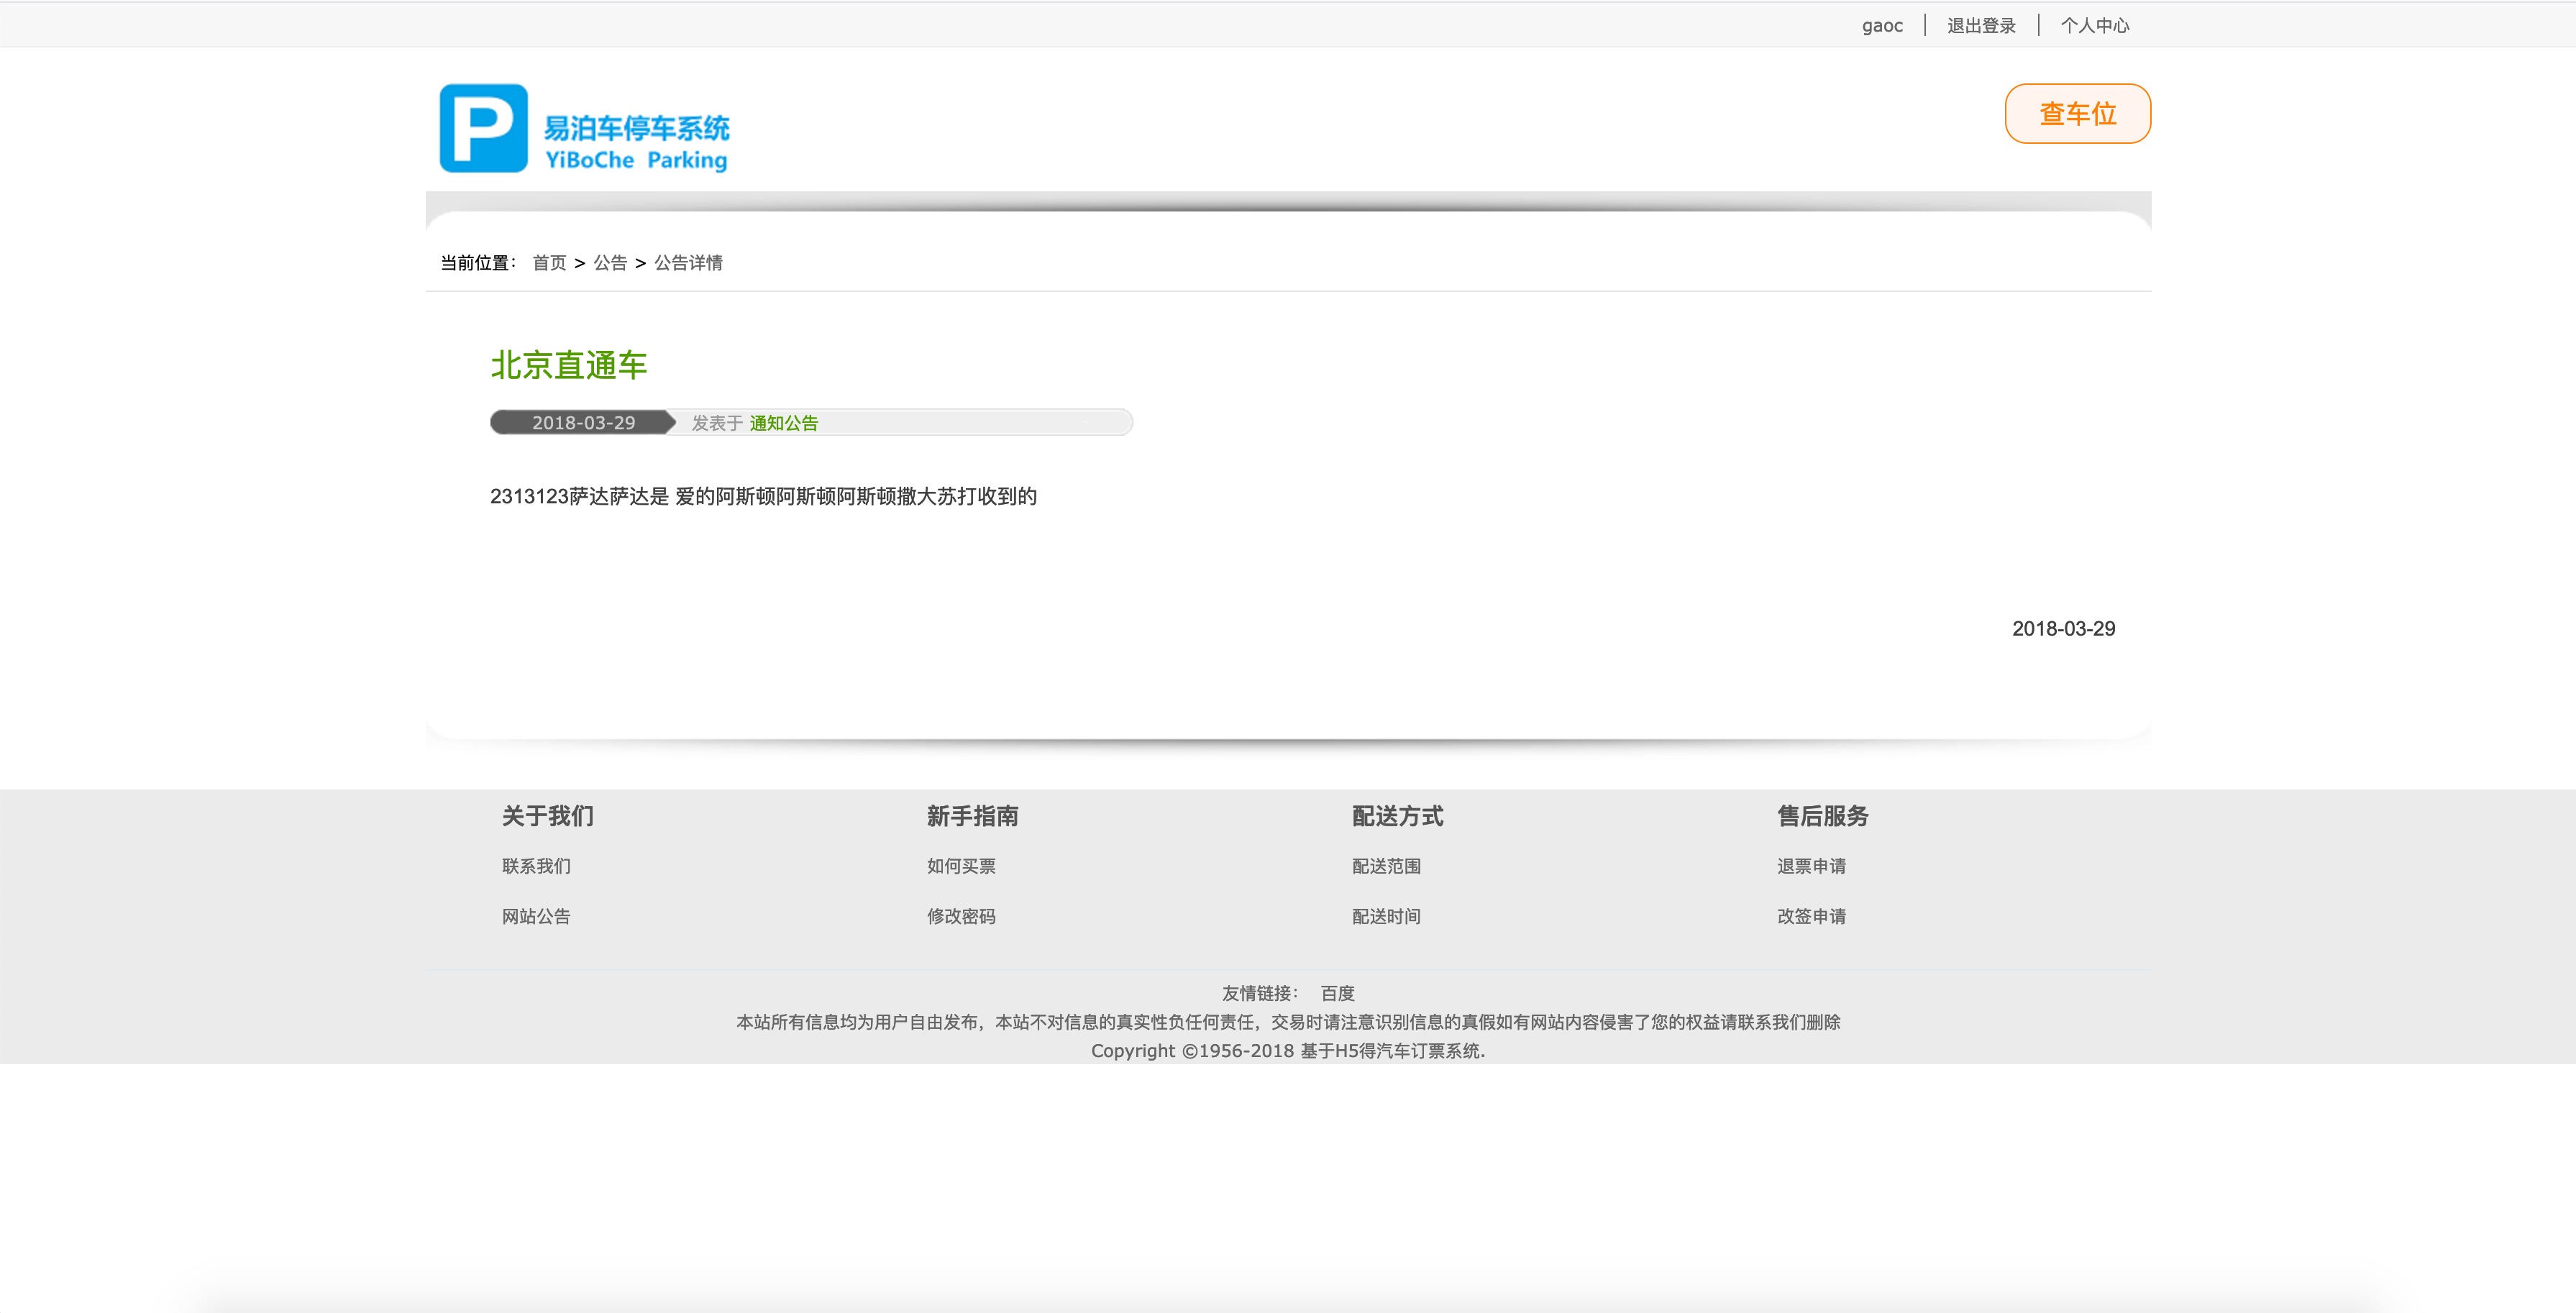This screenshot has width=2576, height=1313.
Task: Log out via 退出登录
Action: coord(1981,25)
